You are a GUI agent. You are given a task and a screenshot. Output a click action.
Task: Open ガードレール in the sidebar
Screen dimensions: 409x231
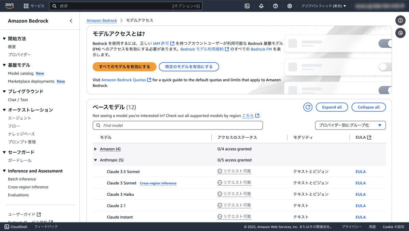click(x=20, y=160)
